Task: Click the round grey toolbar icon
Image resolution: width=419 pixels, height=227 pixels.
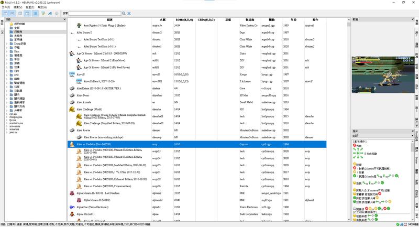Action: 57,13
